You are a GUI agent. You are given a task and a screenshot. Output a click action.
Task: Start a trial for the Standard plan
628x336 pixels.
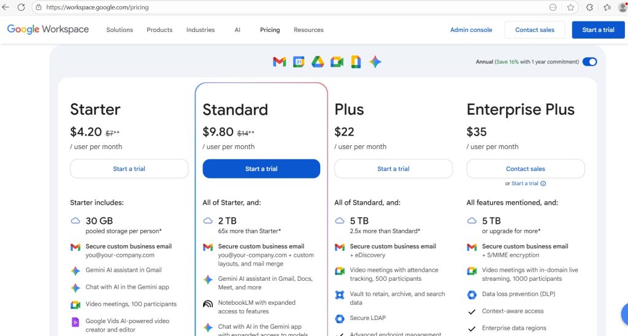261,169
